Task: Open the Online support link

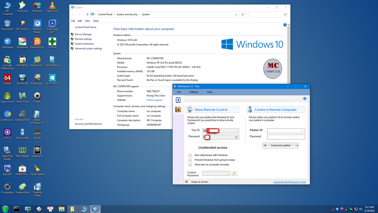Action: tap(154, 100)
